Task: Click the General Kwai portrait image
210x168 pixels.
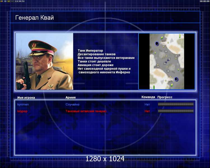Action: point(45,61)
